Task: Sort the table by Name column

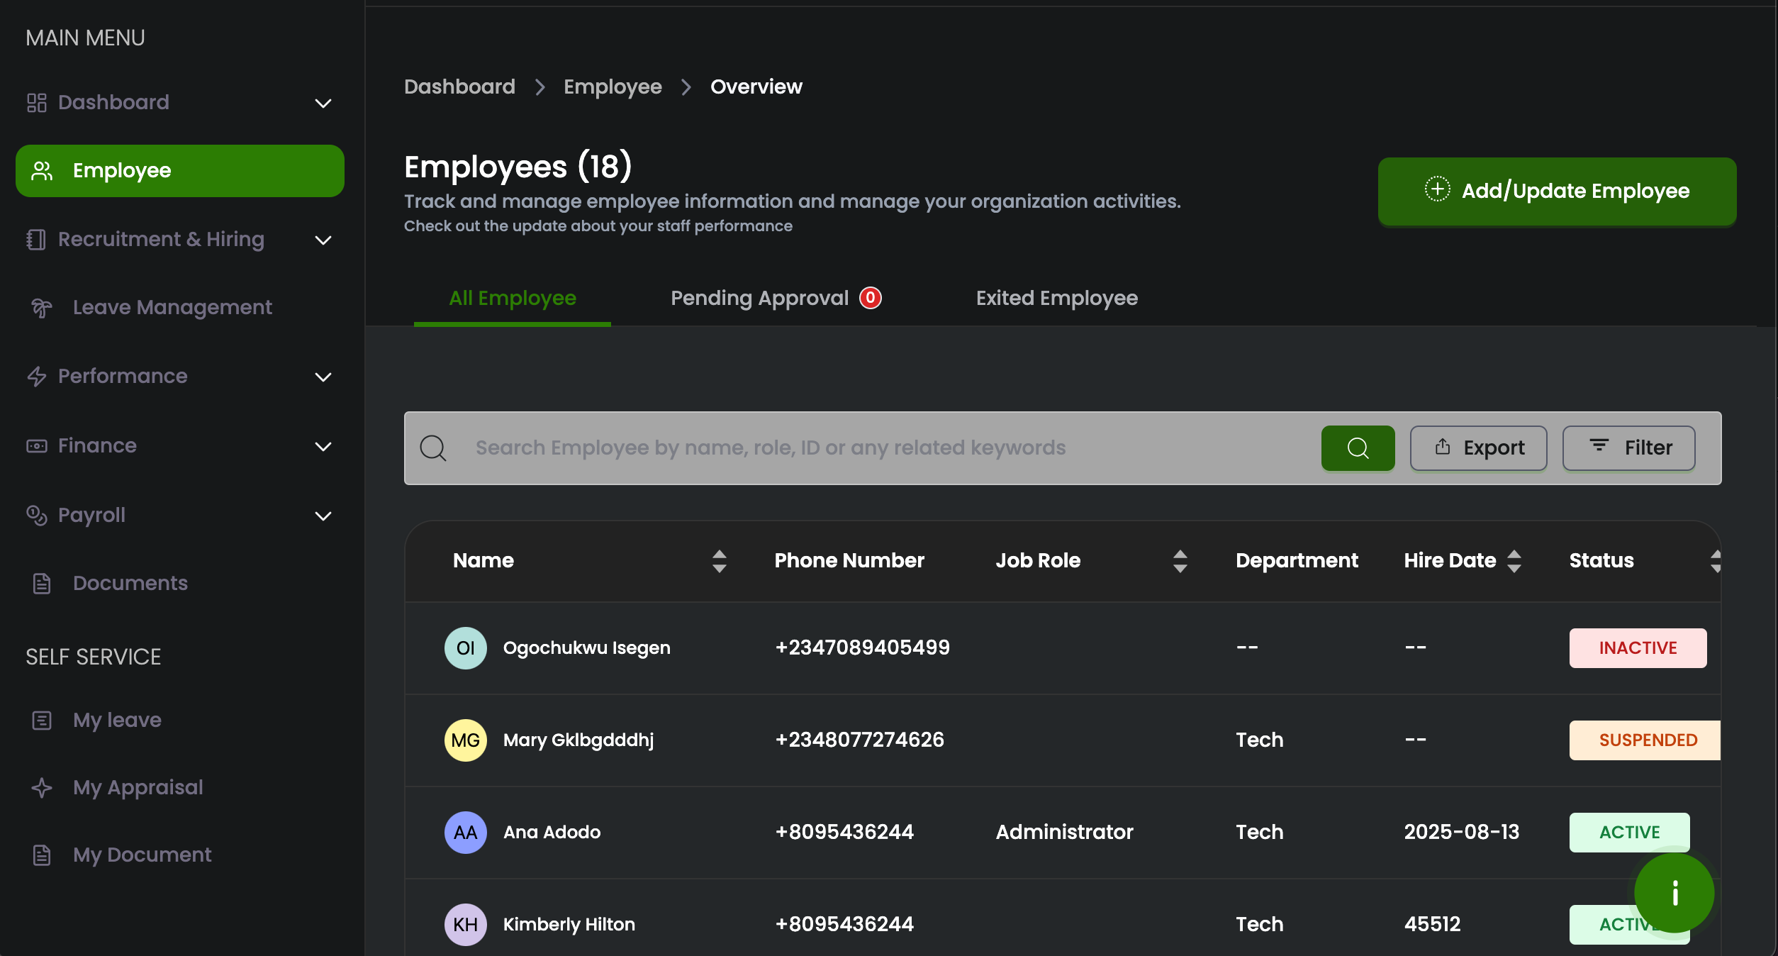Action: point(719,561)
